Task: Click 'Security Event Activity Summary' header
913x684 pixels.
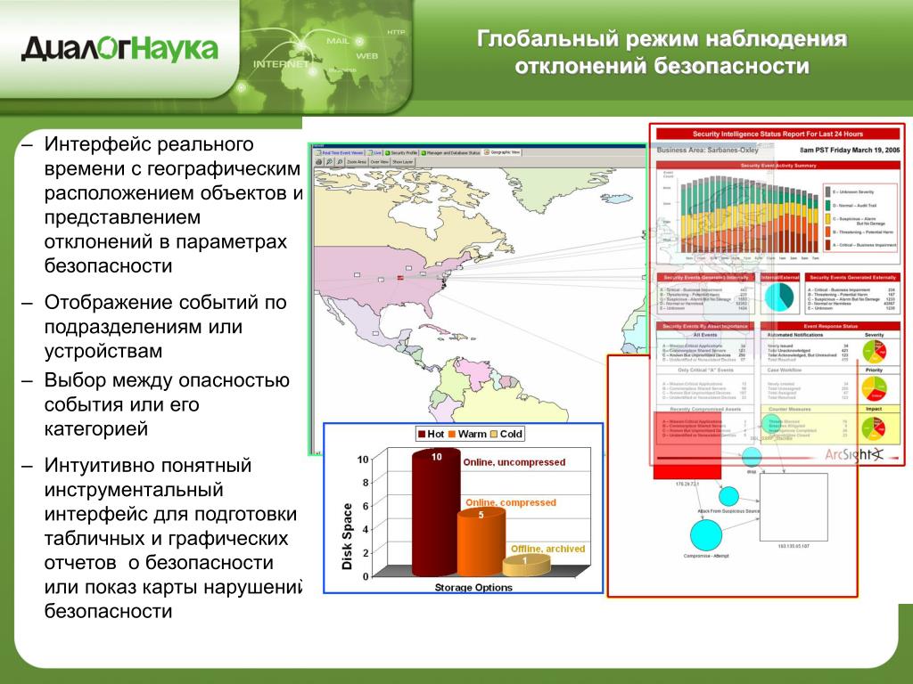Action: pyautogui.click(x=777, y=166)
